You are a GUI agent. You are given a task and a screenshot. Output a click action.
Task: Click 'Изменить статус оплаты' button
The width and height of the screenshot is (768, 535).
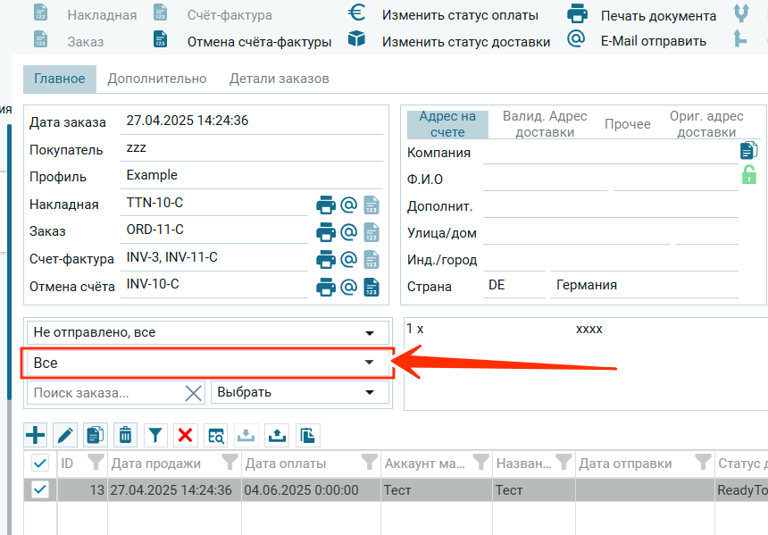point(460,15)
